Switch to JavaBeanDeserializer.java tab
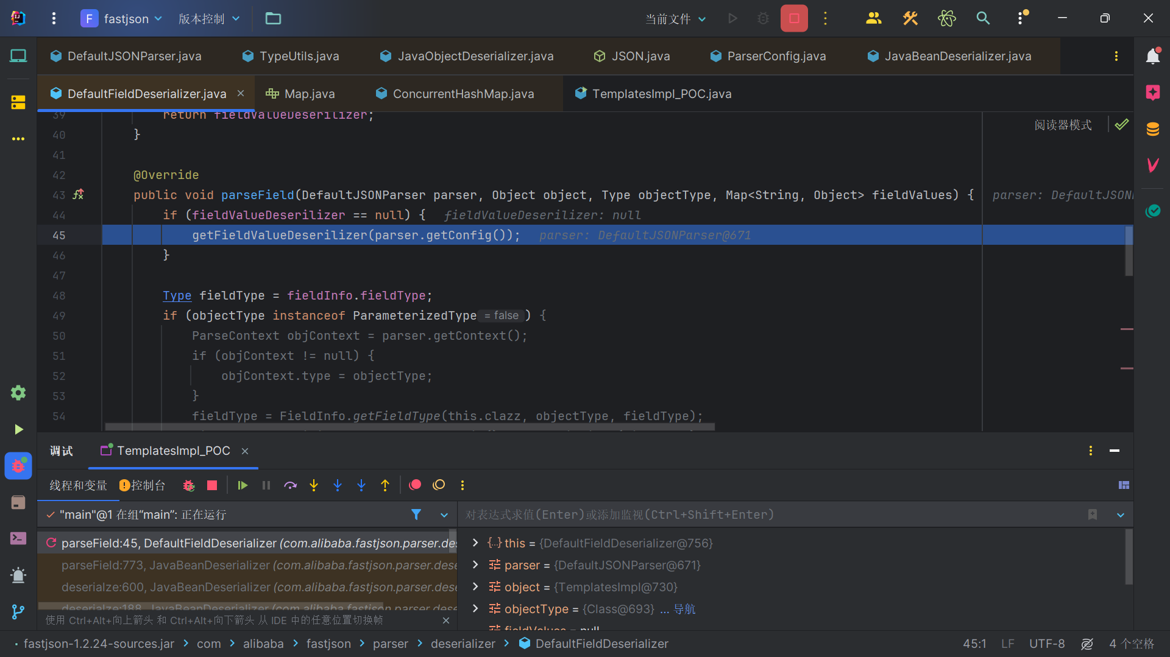This screenshot has width=1170, height=657. click(949, 56)
